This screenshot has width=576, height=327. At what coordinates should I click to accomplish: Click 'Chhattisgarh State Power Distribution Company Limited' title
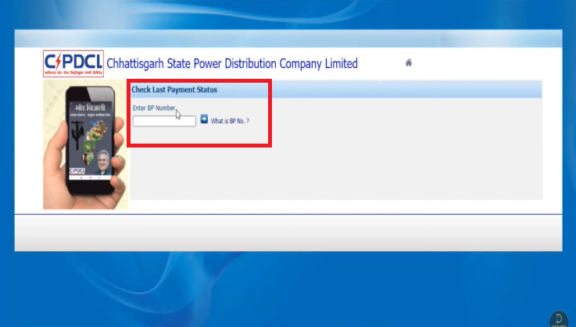coord(232,63)
